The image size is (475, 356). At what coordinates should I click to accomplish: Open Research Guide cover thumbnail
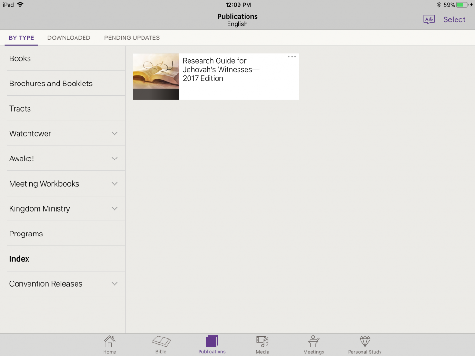click(x=156, y=76)
